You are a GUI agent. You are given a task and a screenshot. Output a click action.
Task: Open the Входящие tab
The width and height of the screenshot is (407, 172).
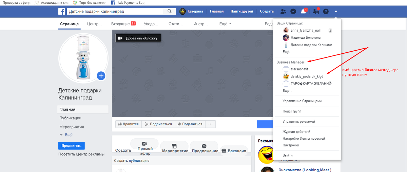pos(123,24)
